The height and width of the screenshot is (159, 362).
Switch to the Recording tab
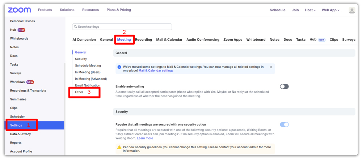[x=143, y=40]
